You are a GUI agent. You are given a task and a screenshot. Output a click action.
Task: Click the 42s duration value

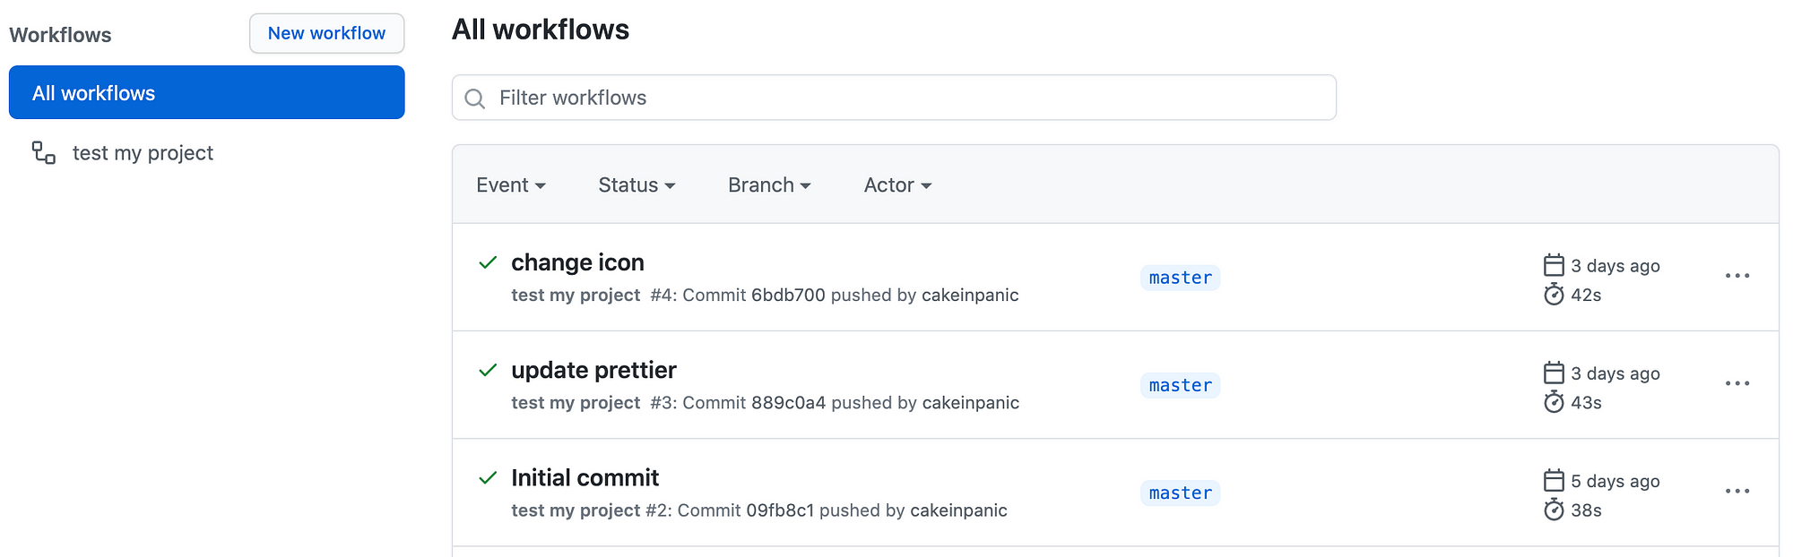point(1586,295)
